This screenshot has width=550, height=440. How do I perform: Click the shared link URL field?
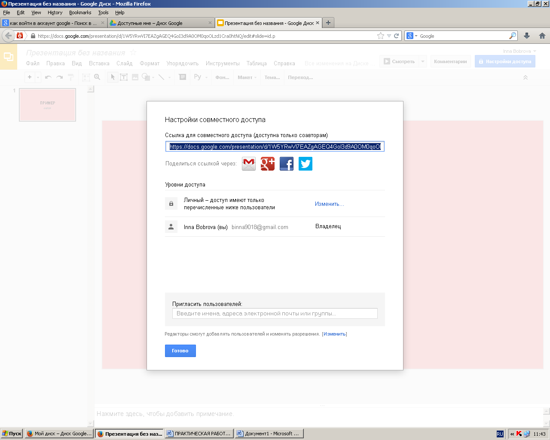[275, 147]
